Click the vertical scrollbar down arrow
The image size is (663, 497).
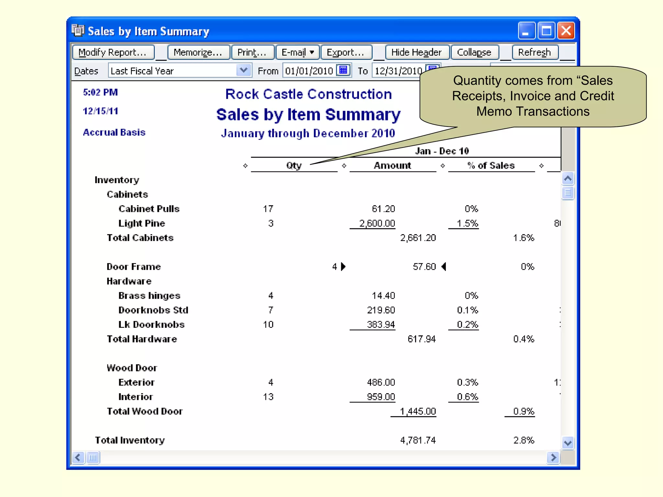pos(568,442)
